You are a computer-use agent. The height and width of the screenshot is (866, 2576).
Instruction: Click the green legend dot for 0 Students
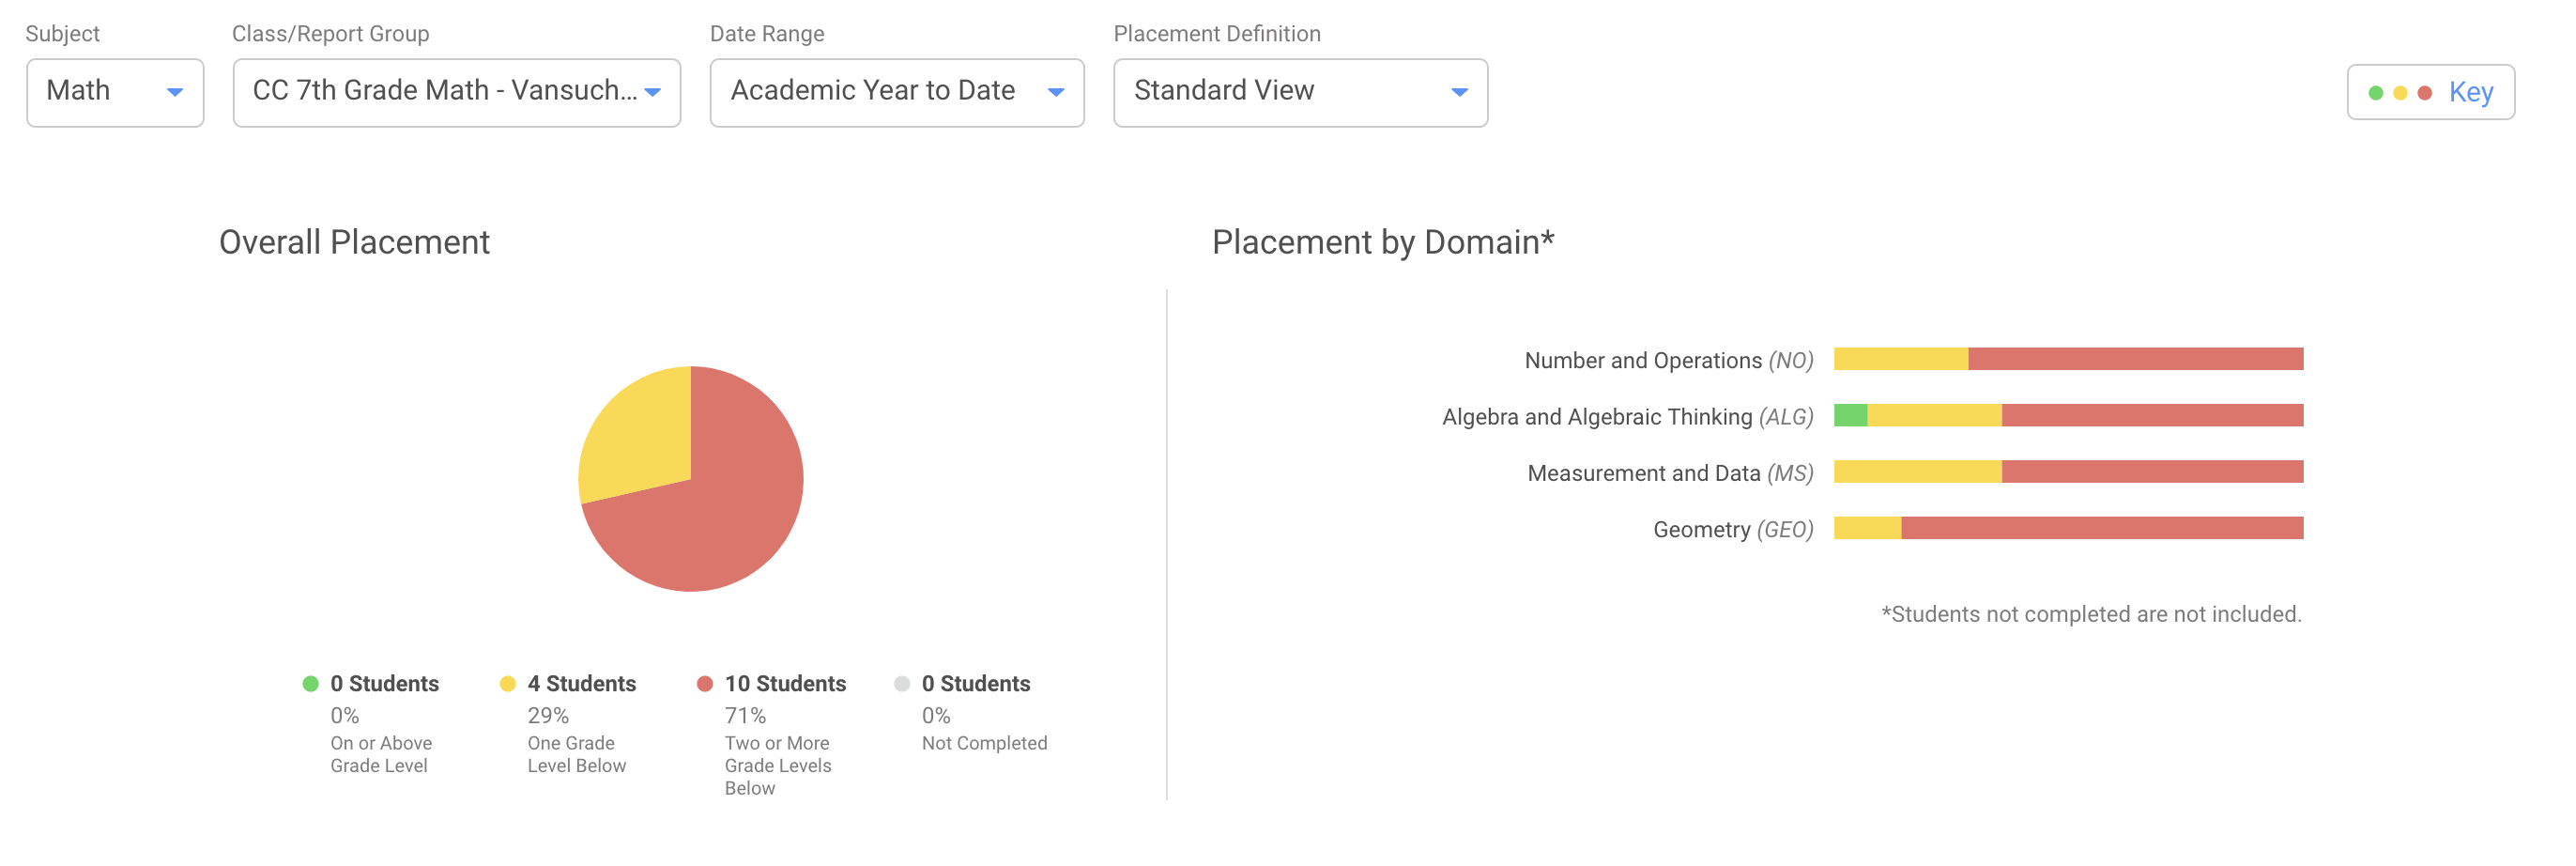[310, 684]
